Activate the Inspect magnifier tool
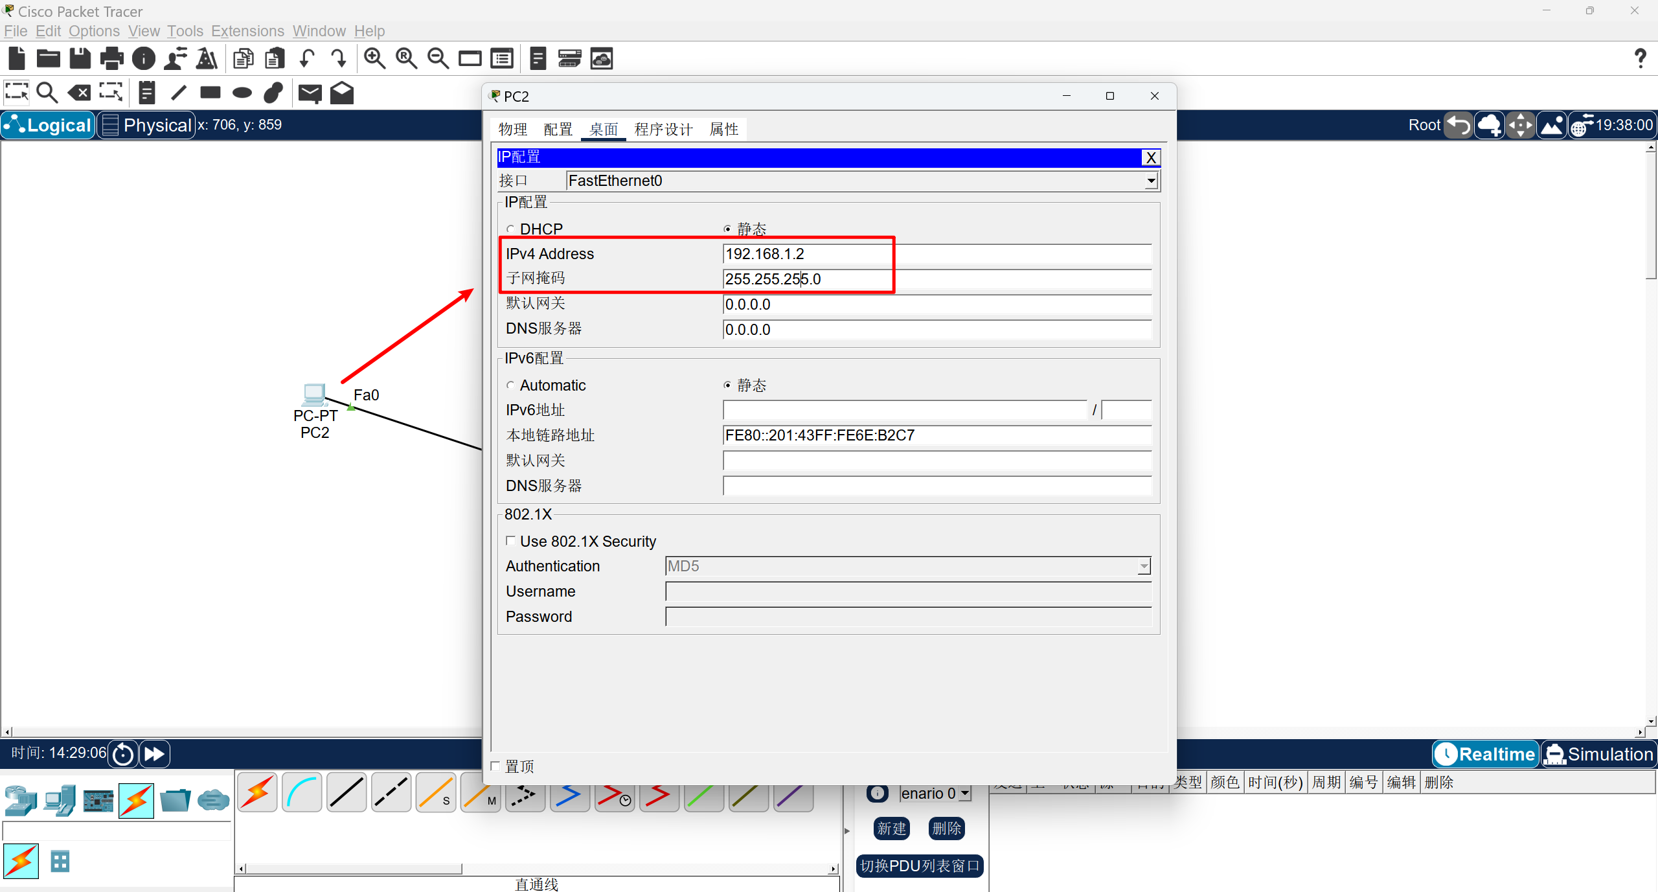The width and height of the screenshot is (1658, 892). (47, 93)
